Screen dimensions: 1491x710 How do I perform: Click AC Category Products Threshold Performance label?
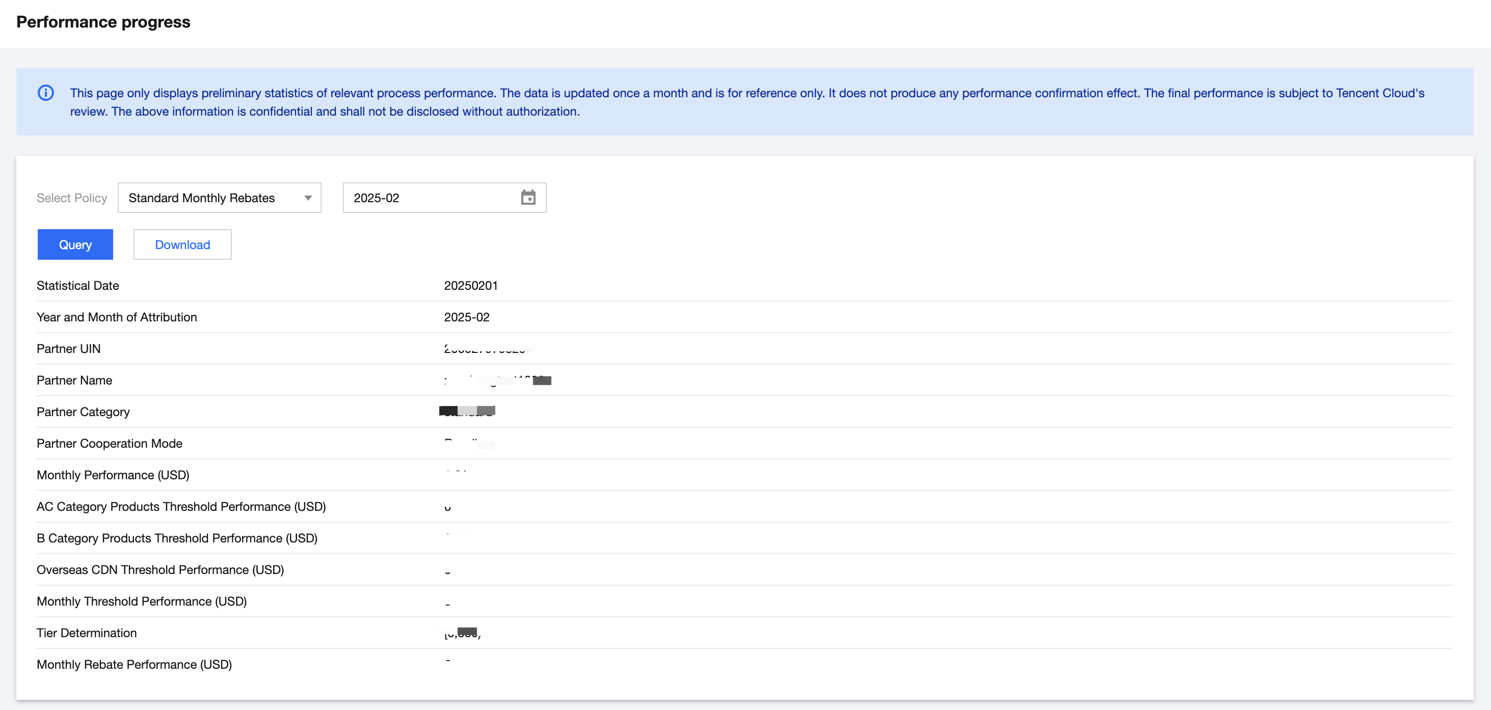pyautogui.click(x=181, y=506)
